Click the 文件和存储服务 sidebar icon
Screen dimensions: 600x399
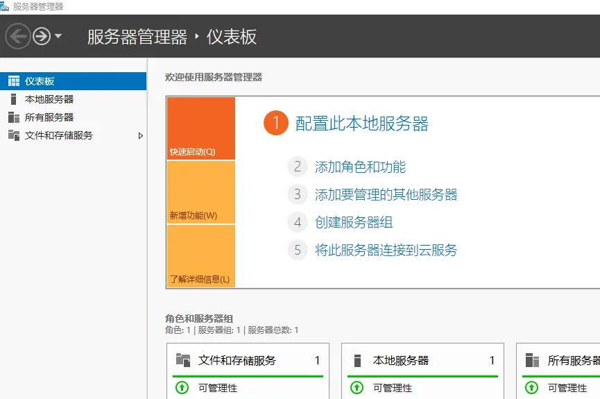[13, 135]
